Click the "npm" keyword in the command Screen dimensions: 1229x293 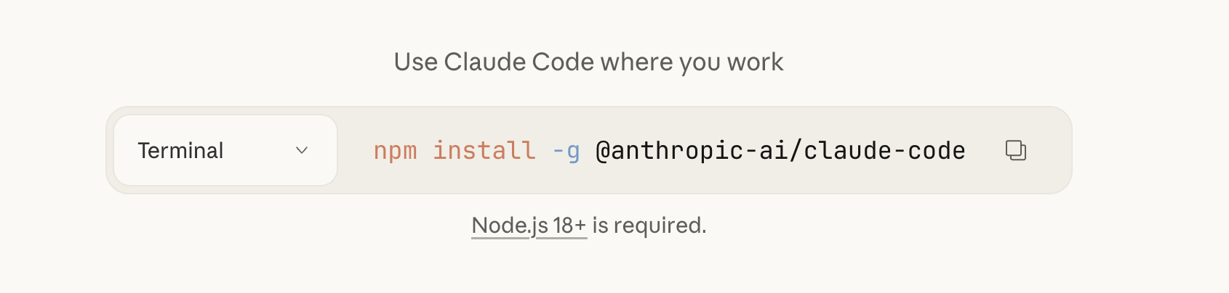[x=395, y=150]
